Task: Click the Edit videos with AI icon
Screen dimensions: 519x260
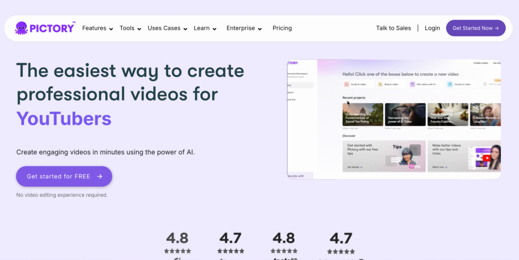Action: click(413, 84)
